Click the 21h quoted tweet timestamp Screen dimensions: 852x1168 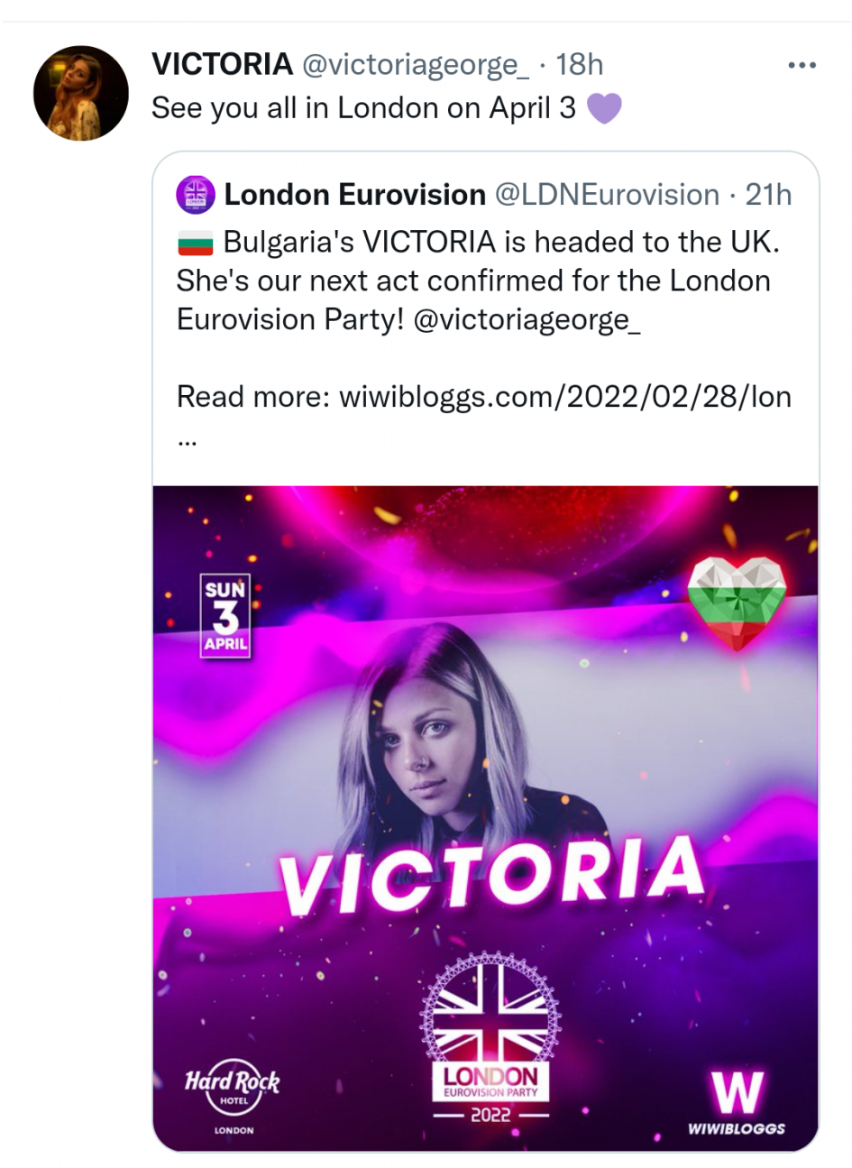(x=768, y=195)
